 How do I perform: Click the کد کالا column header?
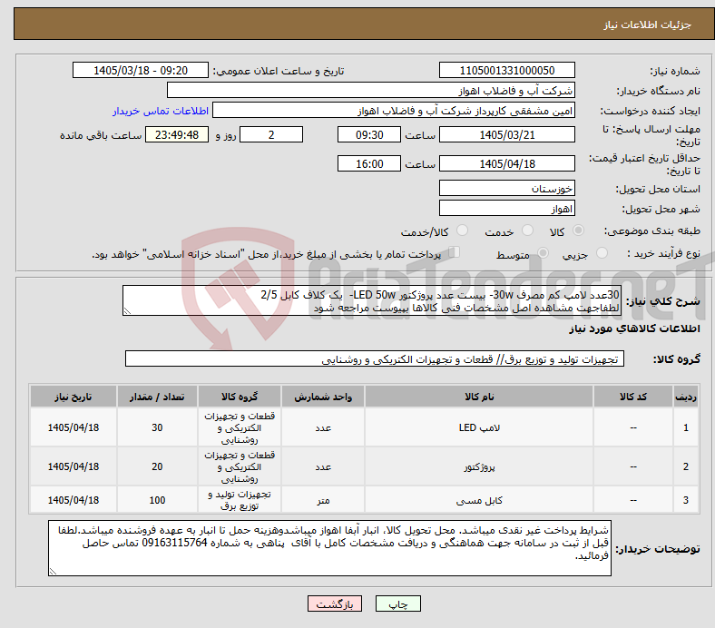633,397
